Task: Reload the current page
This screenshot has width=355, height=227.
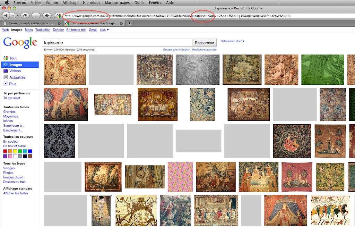Action: point(25,16)
